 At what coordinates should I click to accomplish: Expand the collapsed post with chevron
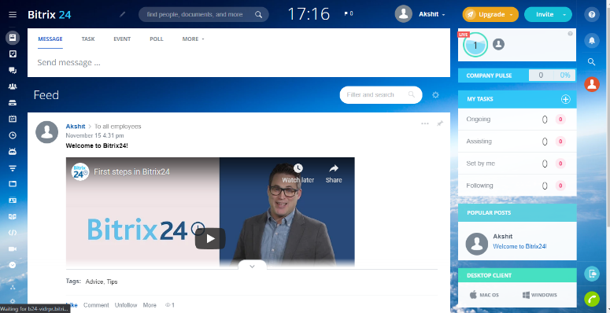coord(252,267)
